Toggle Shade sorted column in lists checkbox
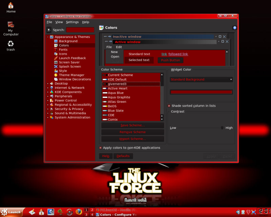 (x=169, y=106)
